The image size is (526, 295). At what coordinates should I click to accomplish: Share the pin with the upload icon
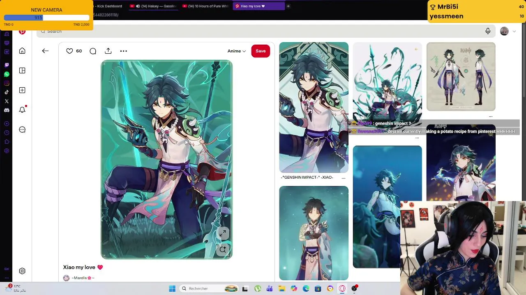point(108,51)
